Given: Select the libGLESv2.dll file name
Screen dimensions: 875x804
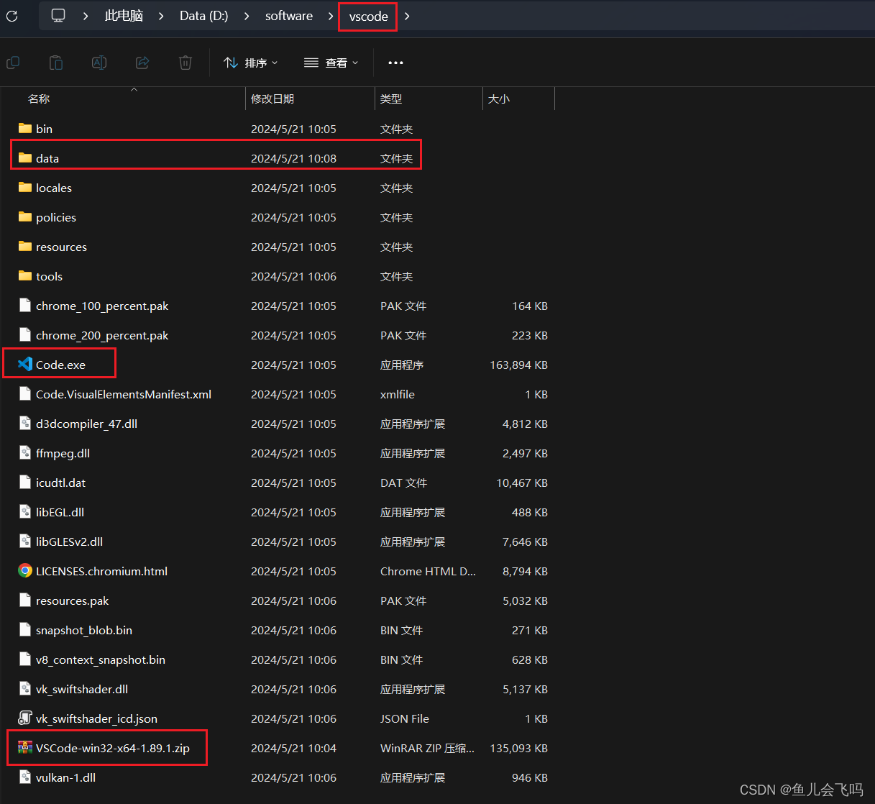Looking at the screenshot, I should (x=69, y=542).
